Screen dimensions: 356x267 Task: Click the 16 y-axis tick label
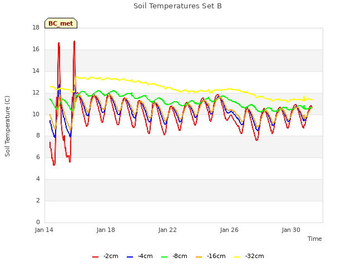tap(36, 50)
